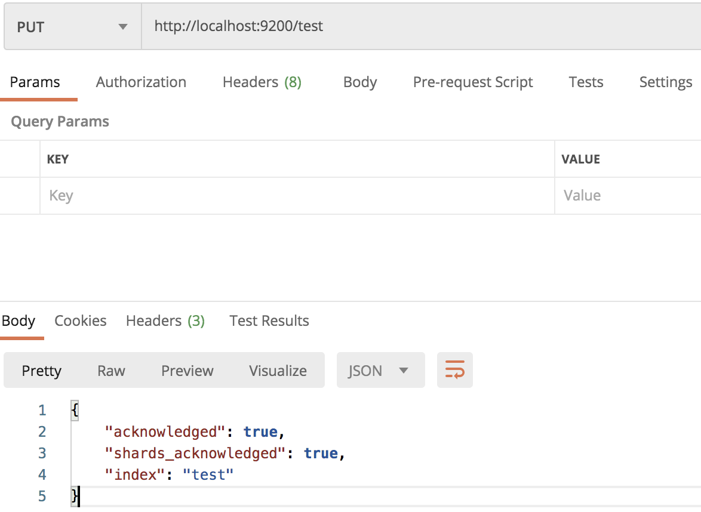Switch to Pre-request Script tab
Viewport: 701px width, 512px height.
click(x=473, y=82)
